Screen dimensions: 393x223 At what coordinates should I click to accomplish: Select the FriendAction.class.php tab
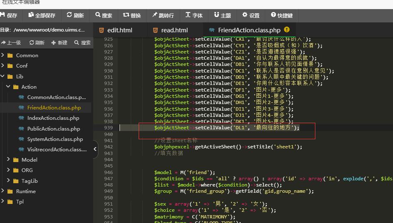(249, 30)
